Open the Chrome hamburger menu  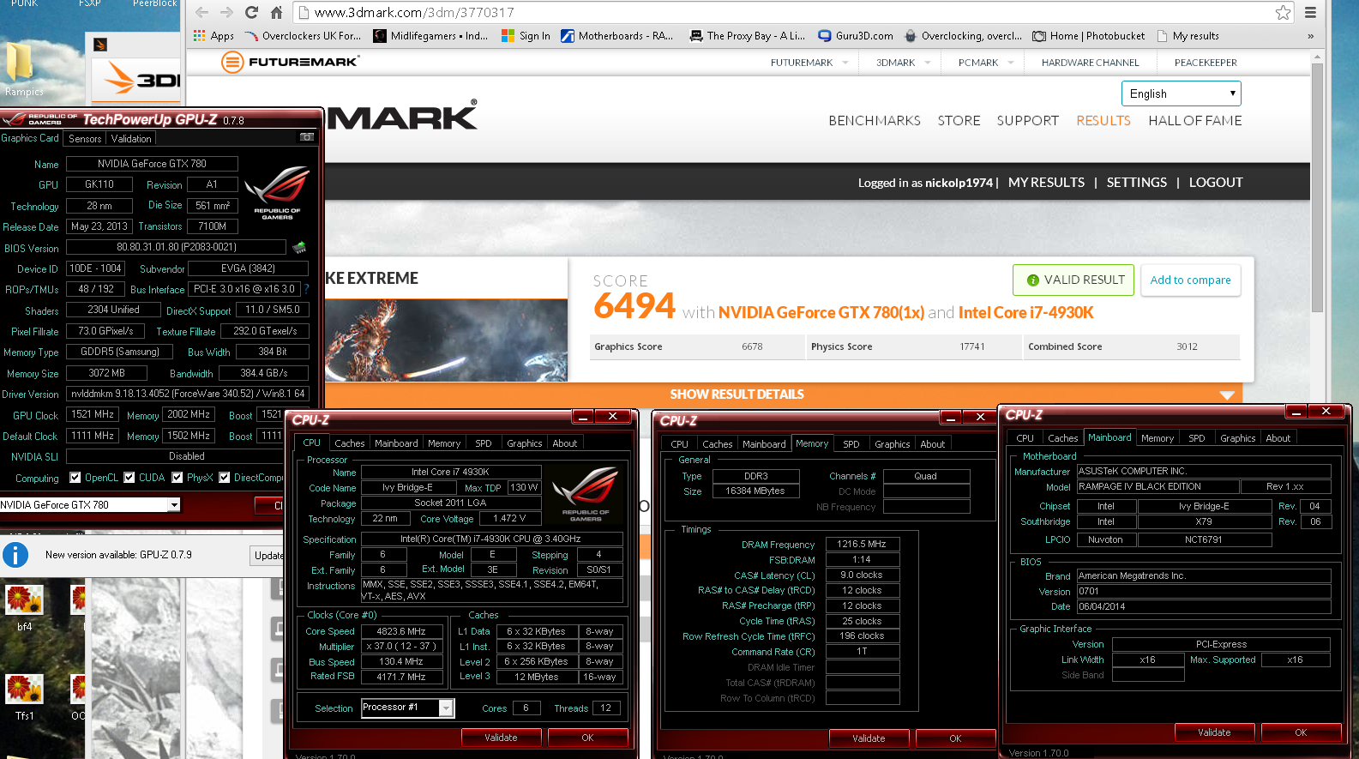1310,12
